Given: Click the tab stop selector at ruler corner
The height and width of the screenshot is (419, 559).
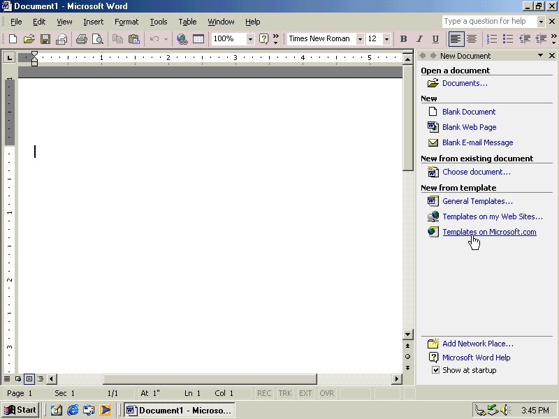Looking at the screenshot, I should (9, 57).
